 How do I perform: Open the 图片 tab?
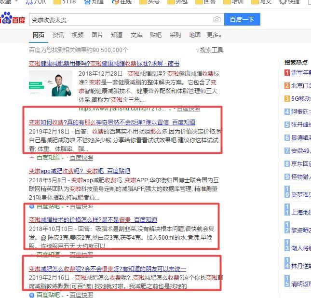point(97,35)
